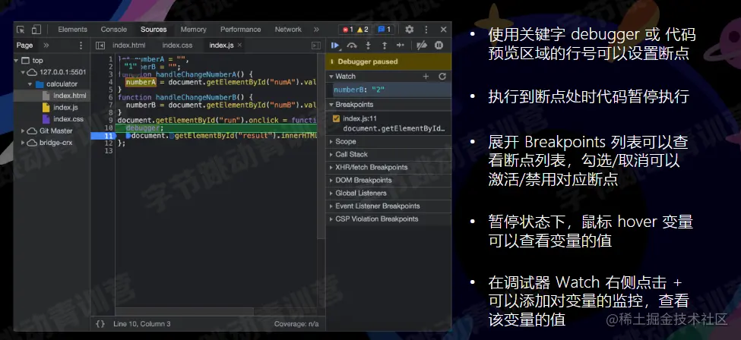Step over next function call

[352, 46]
